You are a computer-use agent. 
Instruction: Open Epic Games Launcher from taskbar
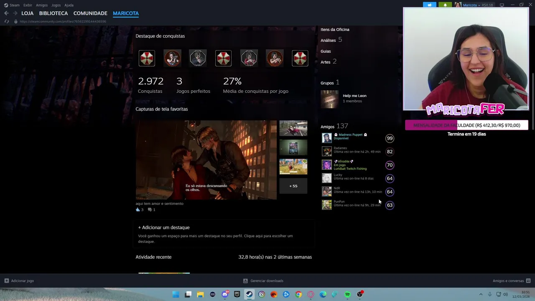pyautogui.click(x=237, y=294)
